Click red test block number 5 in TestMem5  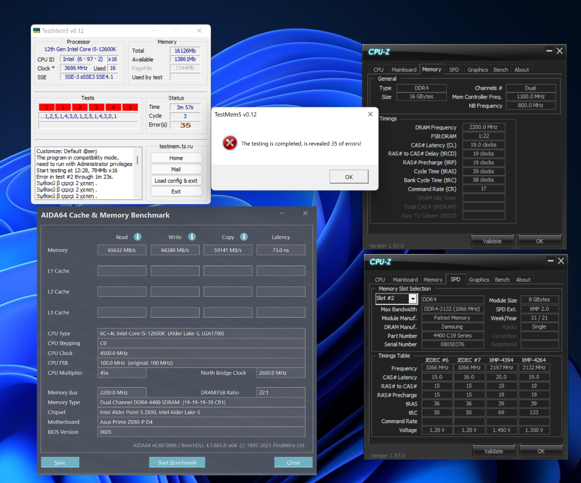click(130, 107)
